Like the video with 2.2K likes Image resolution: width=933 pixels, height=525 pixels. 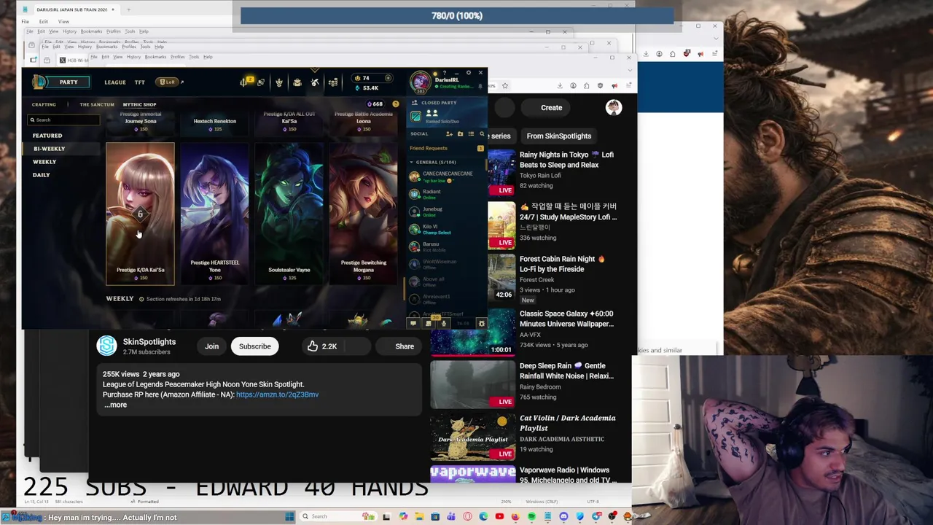(x=321, y=346)
